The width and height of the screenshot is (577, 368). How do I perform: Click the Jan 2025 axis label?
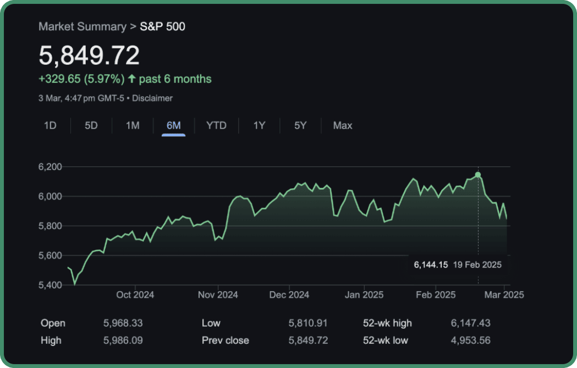(364, 295)
